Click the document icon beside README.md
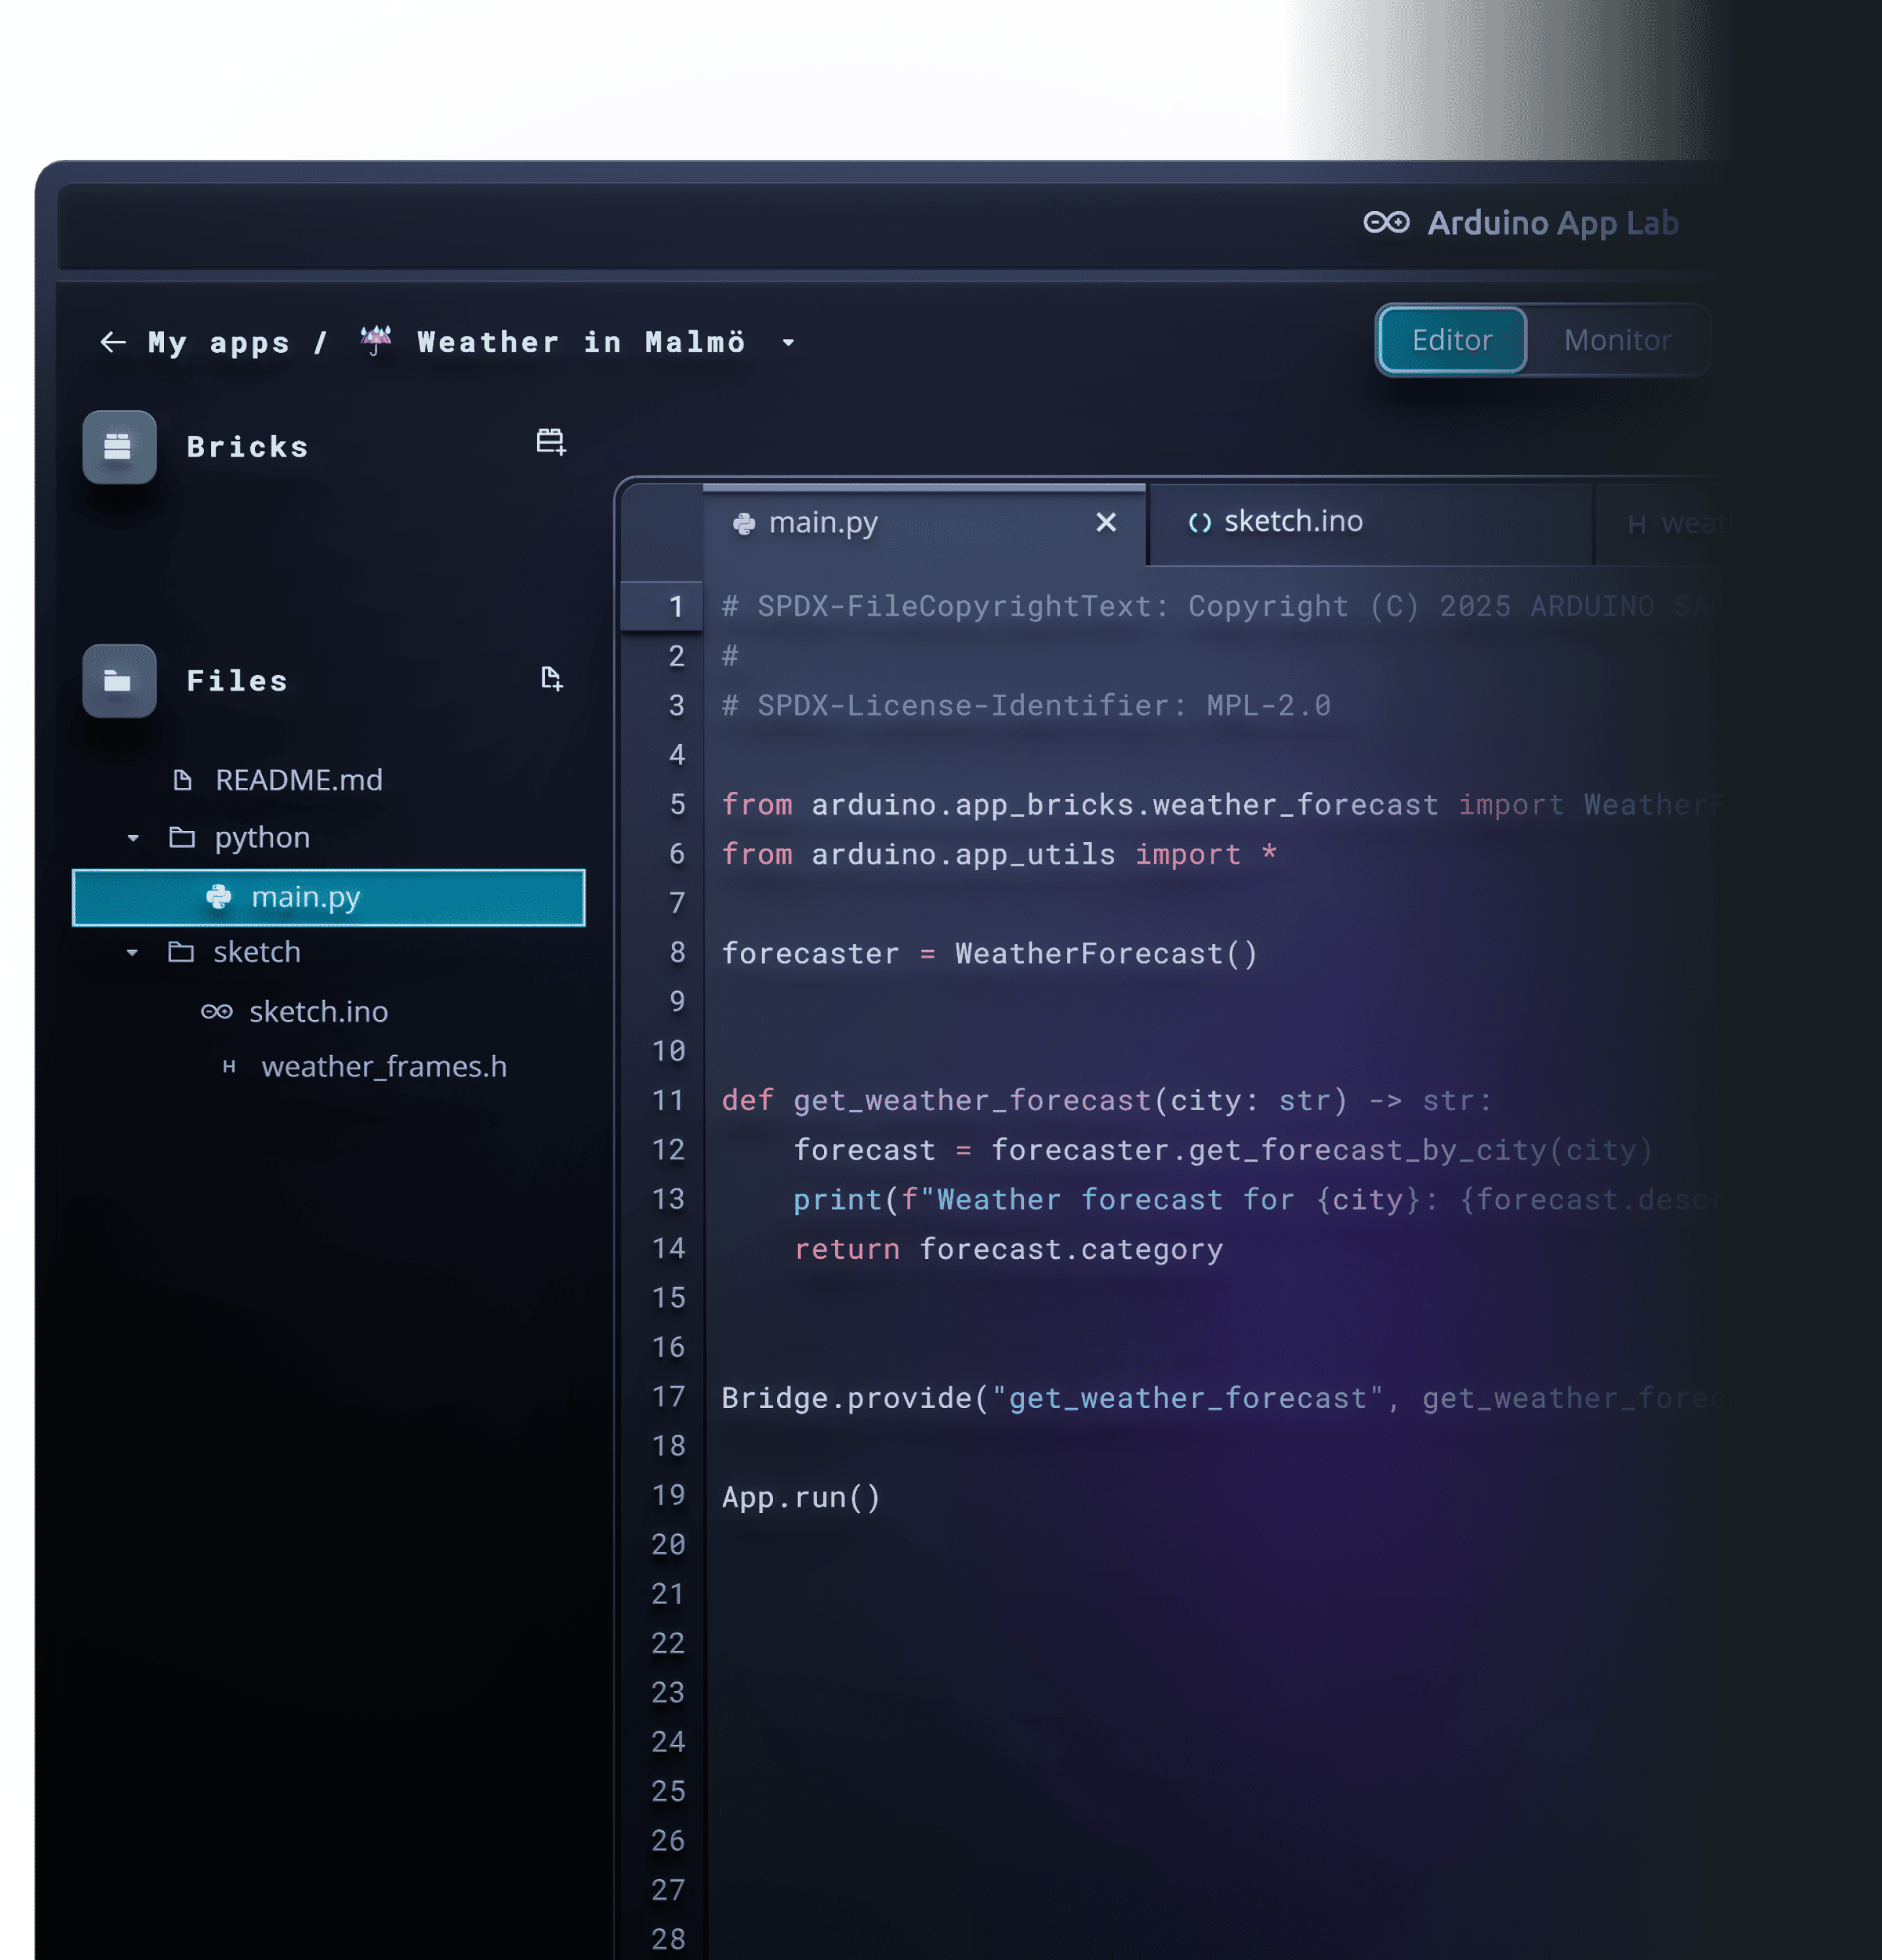Screen dimensions: 1882x1960 [183, 780]
